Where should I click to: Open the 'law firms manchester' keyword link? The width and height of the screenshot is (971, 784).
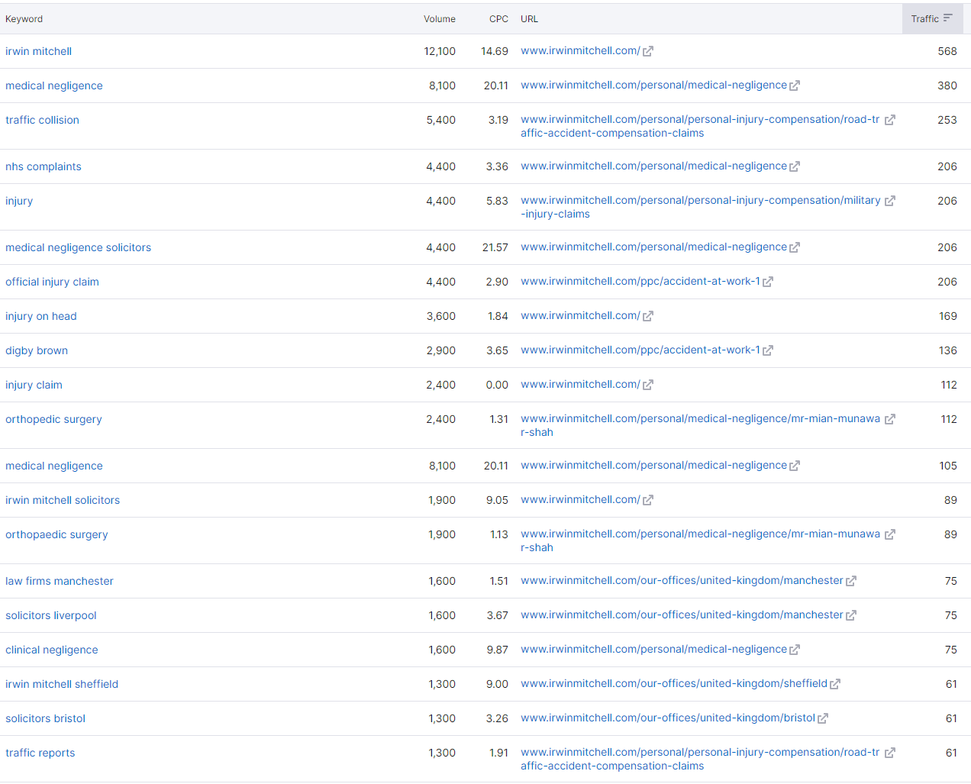(60, 581)
